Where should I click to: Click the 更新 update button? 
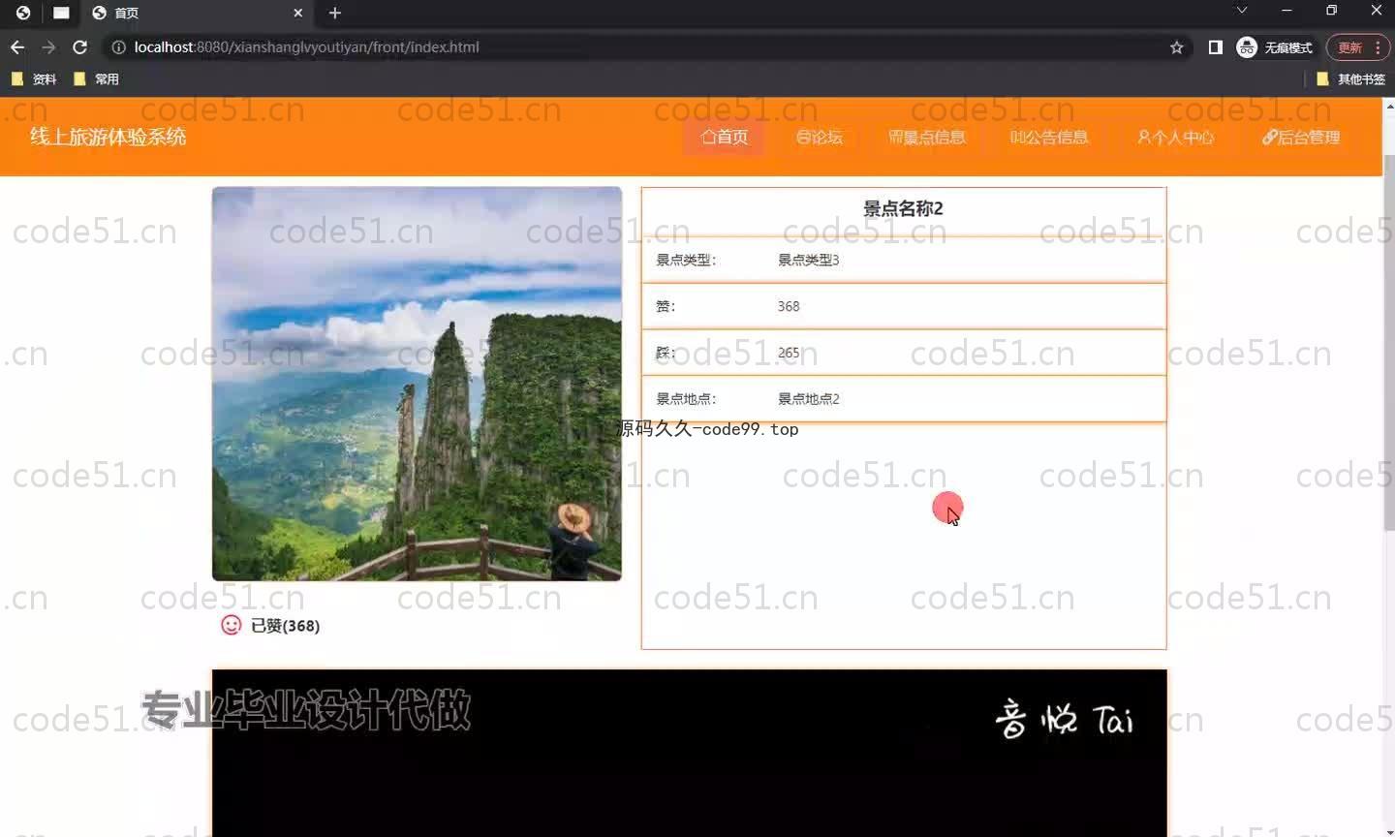(x=1357, y=46)
